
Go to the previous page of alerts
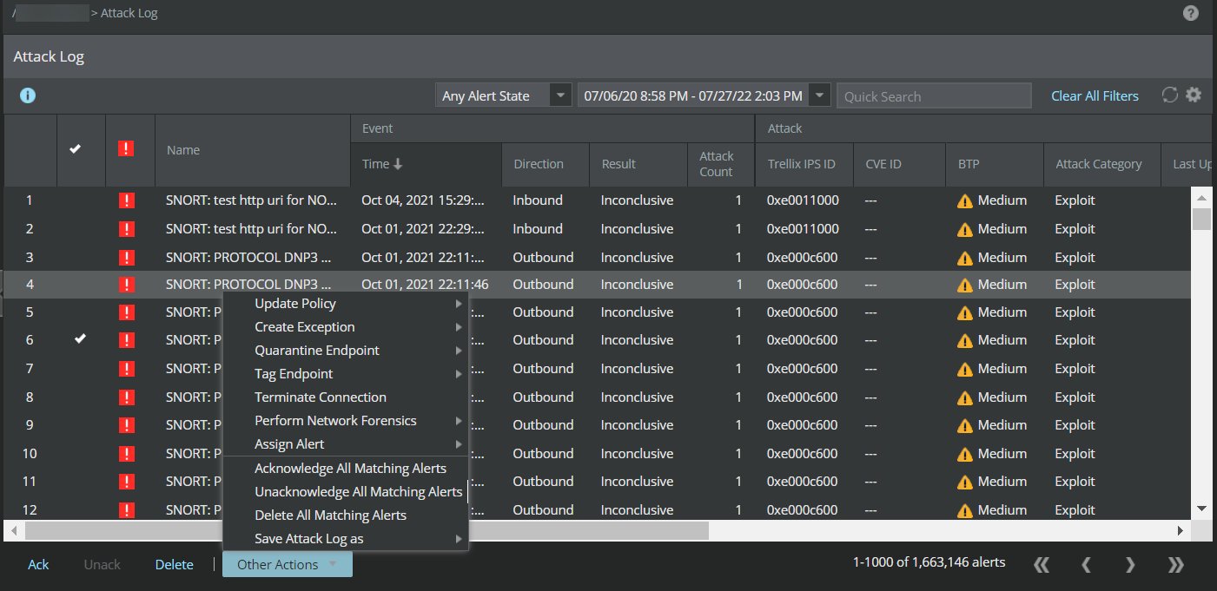click(1086, 564)
